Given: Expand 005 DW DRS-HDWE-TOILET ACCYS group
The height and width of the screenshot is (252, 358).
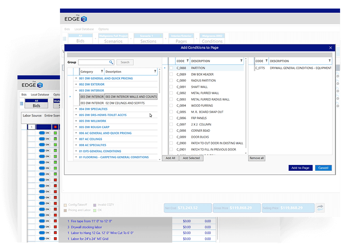Looking at the screenshot, I should point(76,115).
